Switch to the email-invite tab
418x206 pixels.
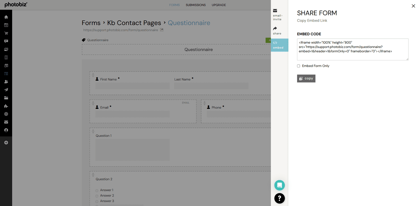pos(279,15)
